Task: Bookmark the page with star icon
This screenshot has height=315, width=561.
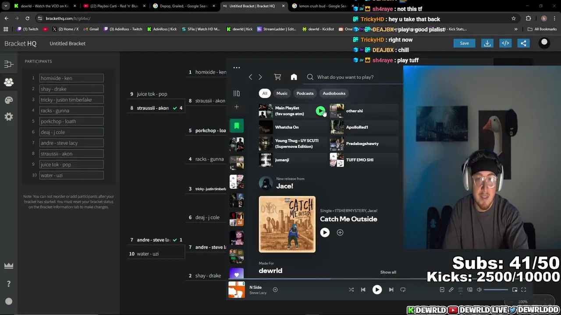Action: tap(513, 18)
